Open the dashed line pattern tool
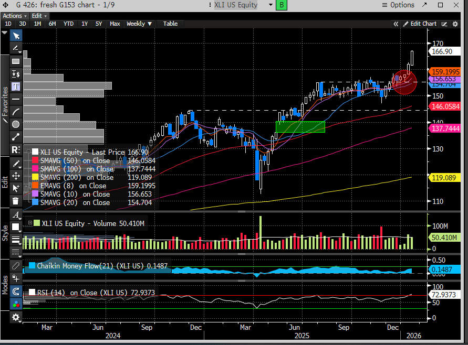 [16, 252]
